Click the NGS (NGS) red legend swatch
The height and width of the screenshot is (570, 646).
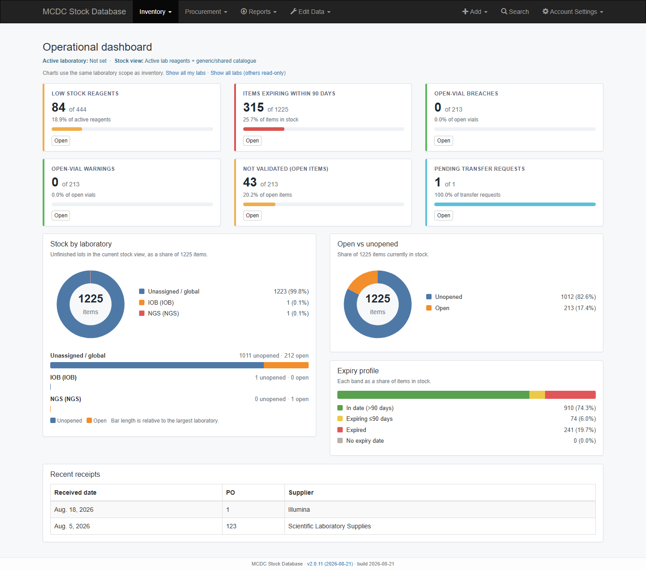point(142,313)
